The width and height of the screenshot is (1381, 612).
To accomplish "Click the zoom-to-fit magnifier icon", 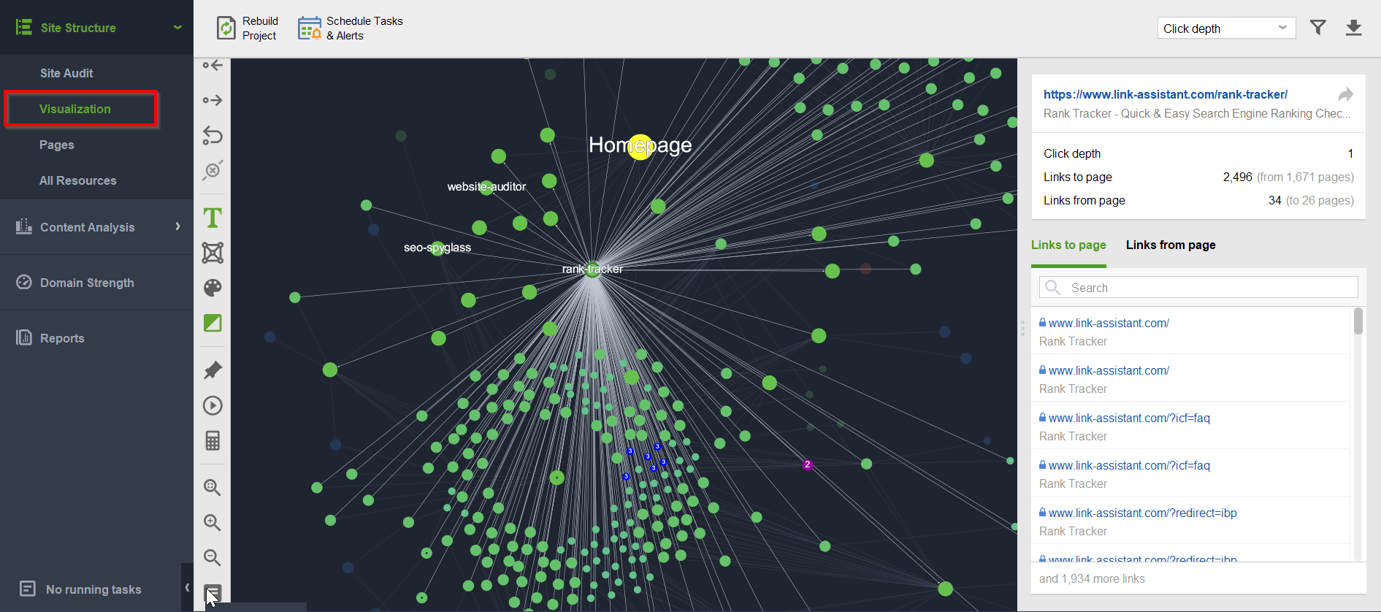I will coord(213,487).
